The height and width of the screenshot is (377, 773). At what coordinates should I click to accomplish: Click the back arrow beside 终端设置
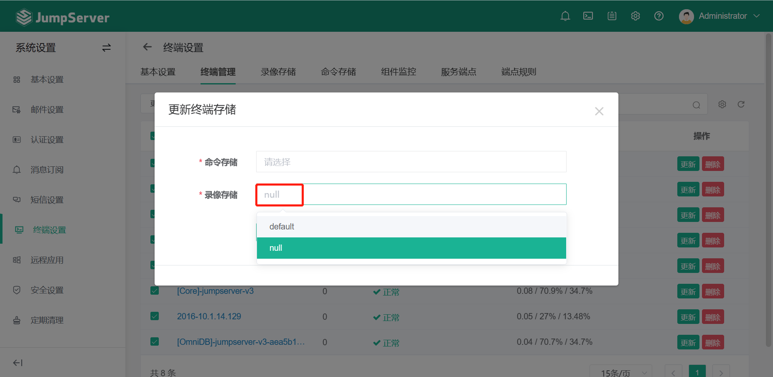147,47
